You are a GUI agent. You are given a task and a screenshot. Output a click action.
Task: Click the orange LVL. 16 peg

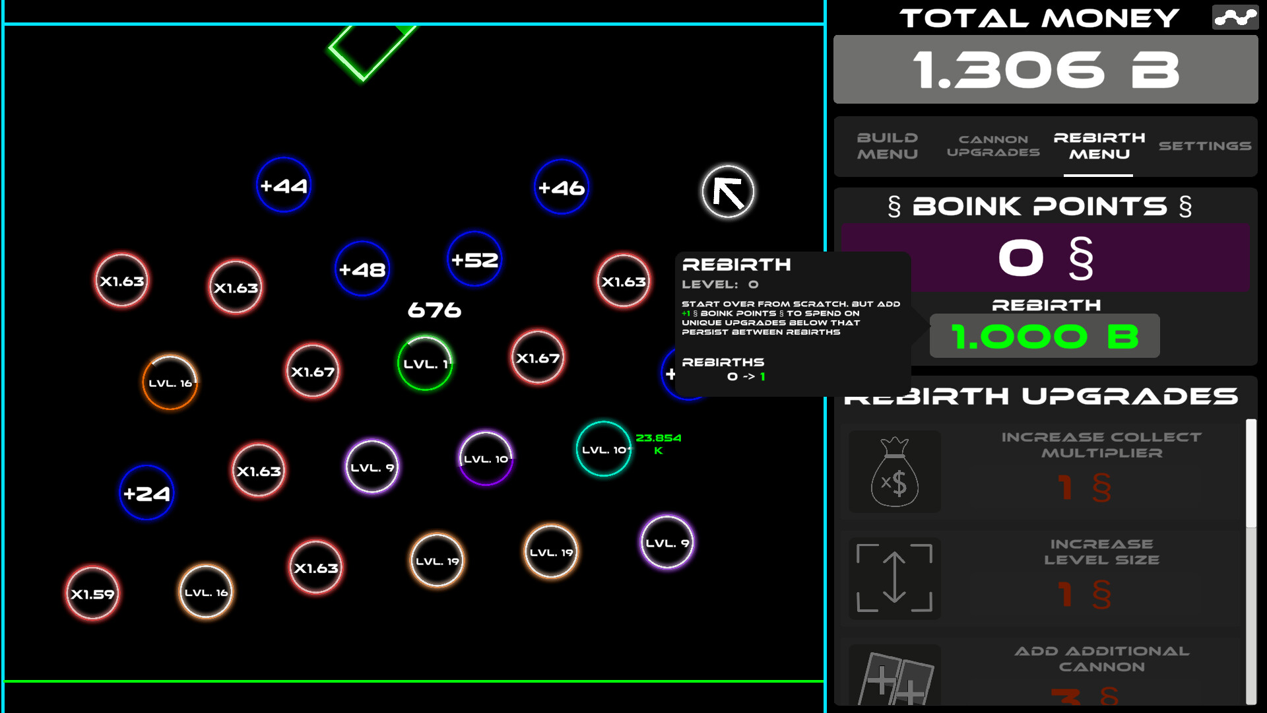point(169,382)
